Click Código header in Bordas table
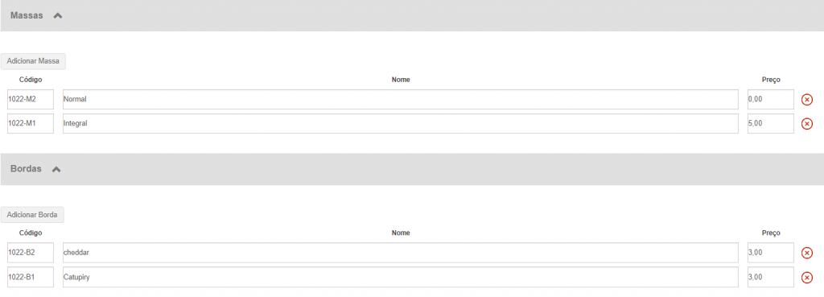 [31, 233]
